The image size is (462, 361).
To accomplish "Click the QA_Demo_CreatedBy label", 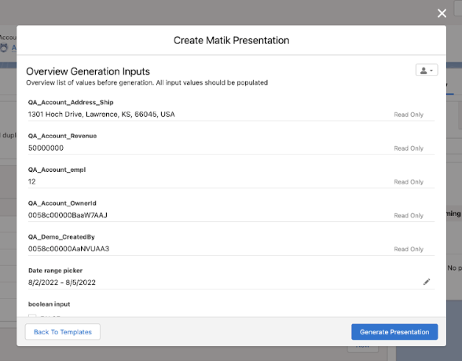I will coord(61,236).
